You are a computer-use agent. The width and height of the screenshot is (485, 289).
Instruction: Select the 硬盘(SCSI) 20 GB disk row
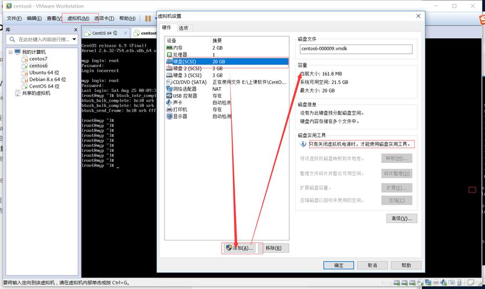click(227, 61)
